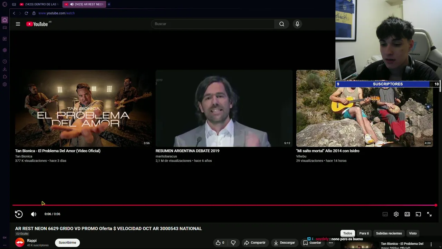Open browser settings gear in sidebar
Viewport: 442px width, 249px height.
(4, 84)
